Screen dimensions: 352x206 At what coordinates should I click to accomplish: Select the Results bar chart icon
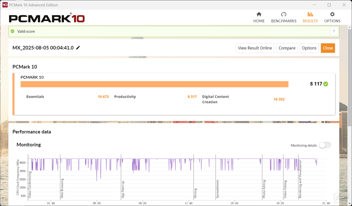click(x=310, y=14)
